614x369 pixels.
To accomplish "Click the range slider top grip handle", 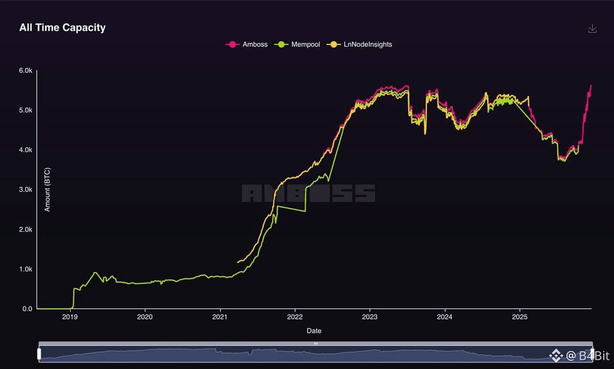I will [x=316, y=343].
